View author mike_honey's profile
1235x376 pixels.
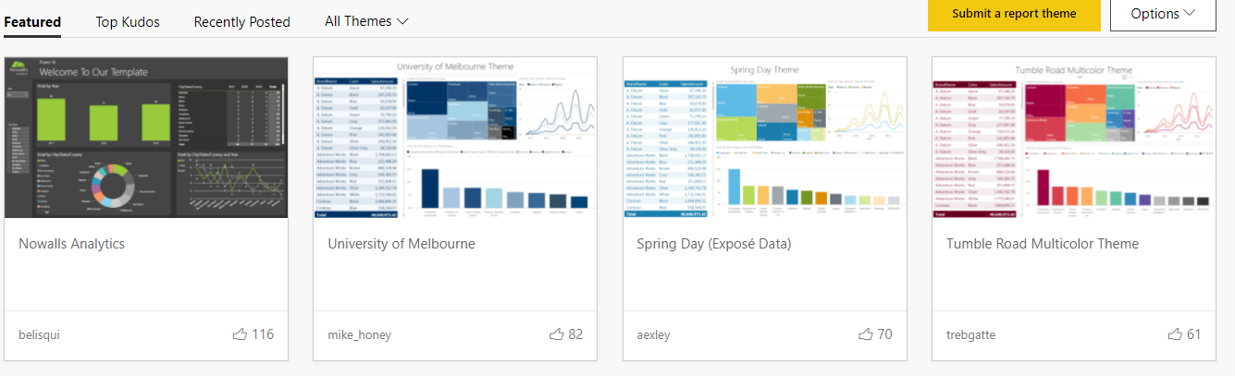[360, 335]
